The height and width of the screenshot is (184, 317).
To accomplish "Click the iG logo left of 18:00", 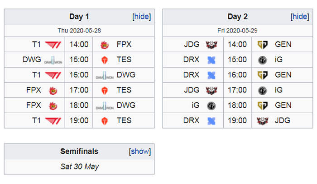I will 211,106.
